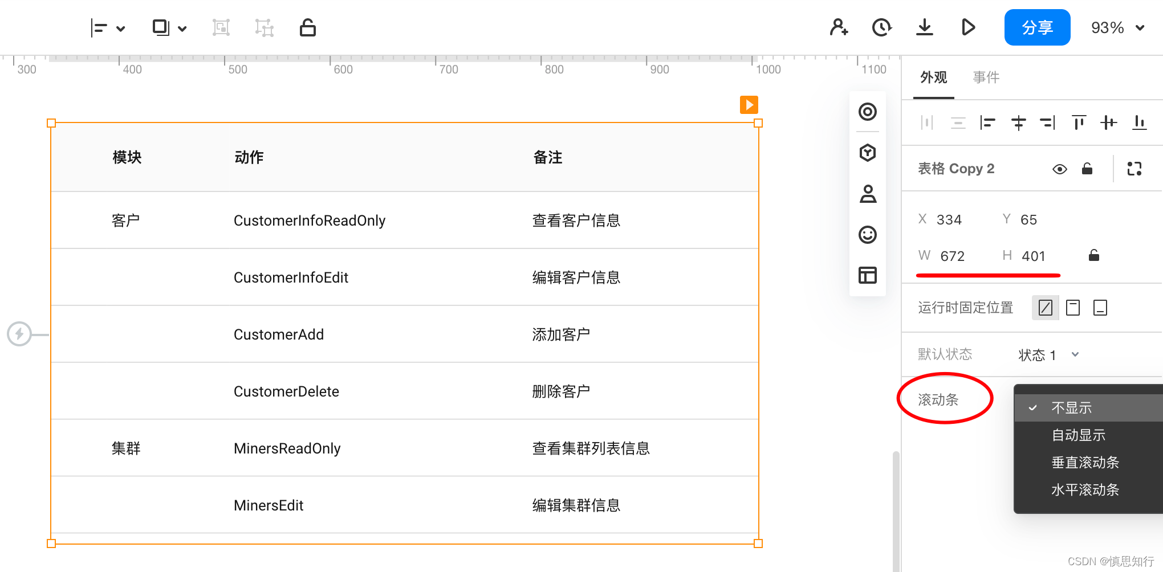
Task: Click the top-left selection handle of table
Action: (51, 123)
